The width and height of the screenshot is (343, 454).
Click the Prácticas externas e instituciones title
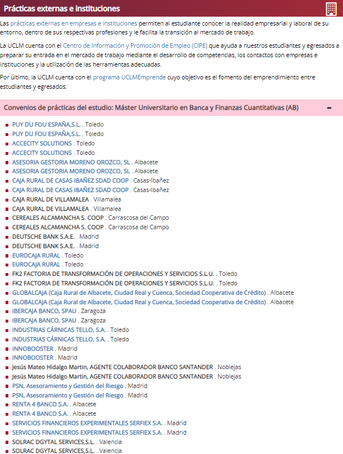(x=62, y=9)
